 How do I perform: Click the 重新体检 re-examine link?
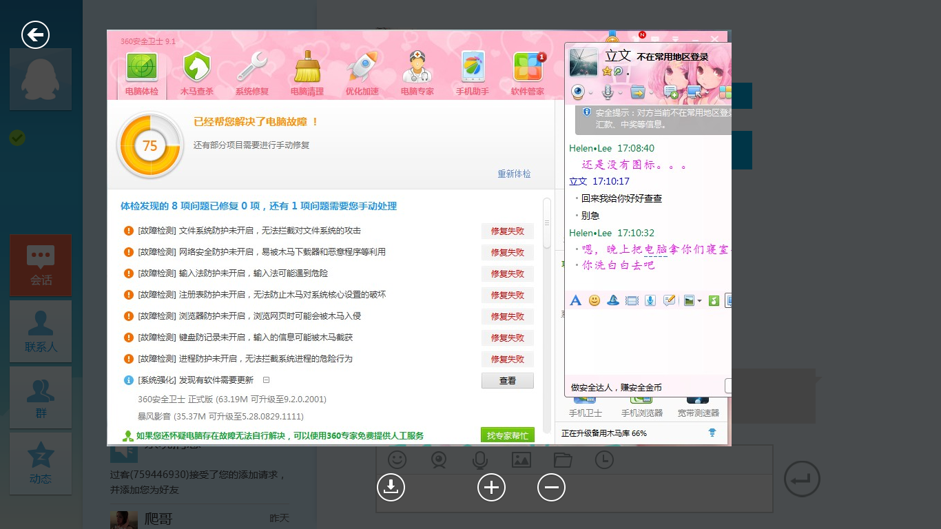pyautogui.click(x=514, y=174)
